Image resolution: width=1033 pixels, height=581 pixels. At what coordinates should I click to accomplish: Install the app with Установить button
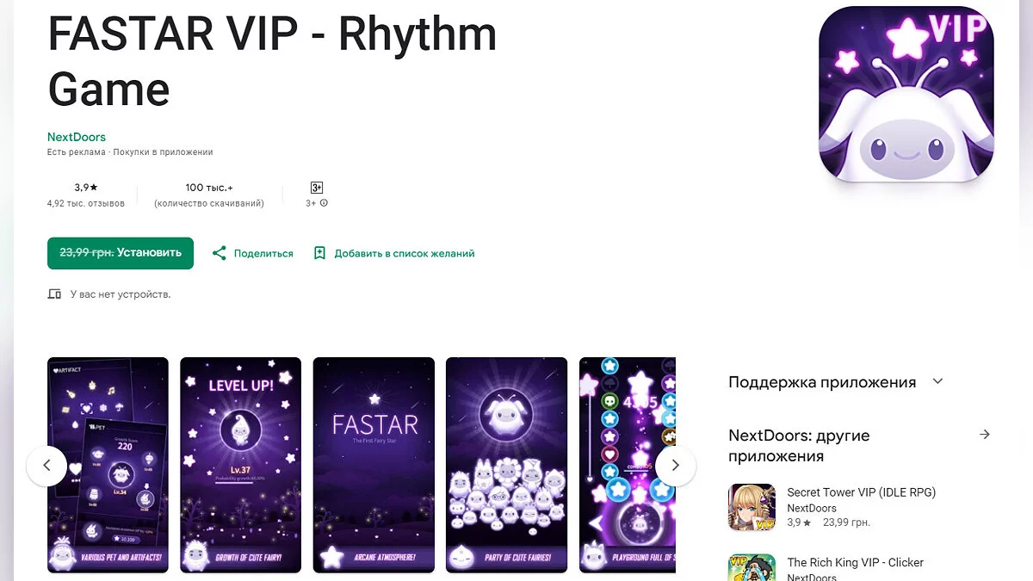(x=121, y=253)
